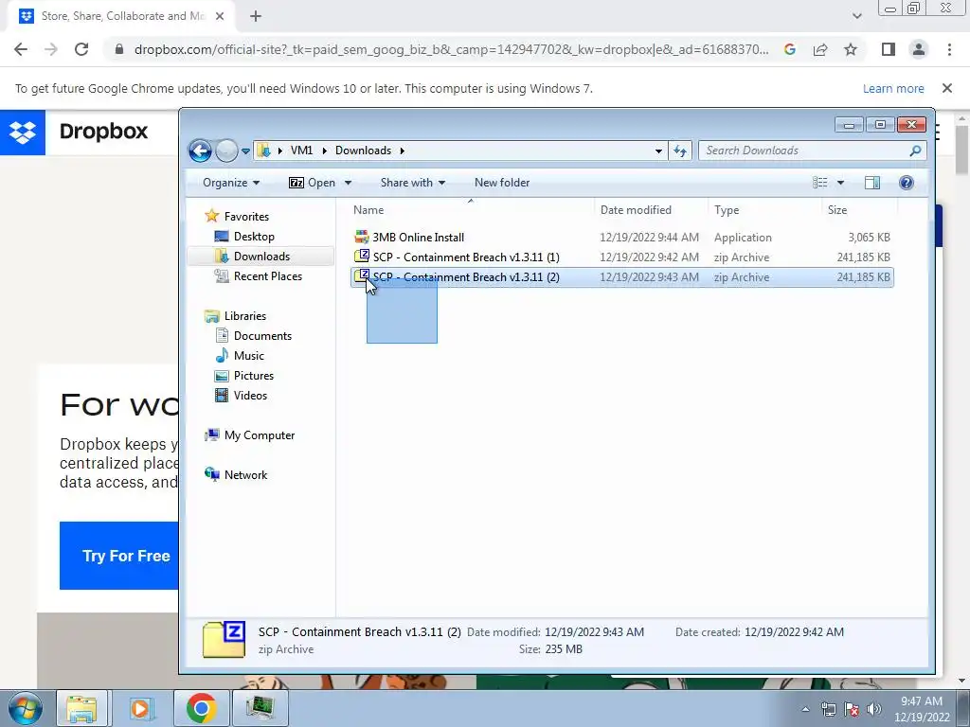
Task: Click the large zip archive icon in details pane
Action: 224,640
